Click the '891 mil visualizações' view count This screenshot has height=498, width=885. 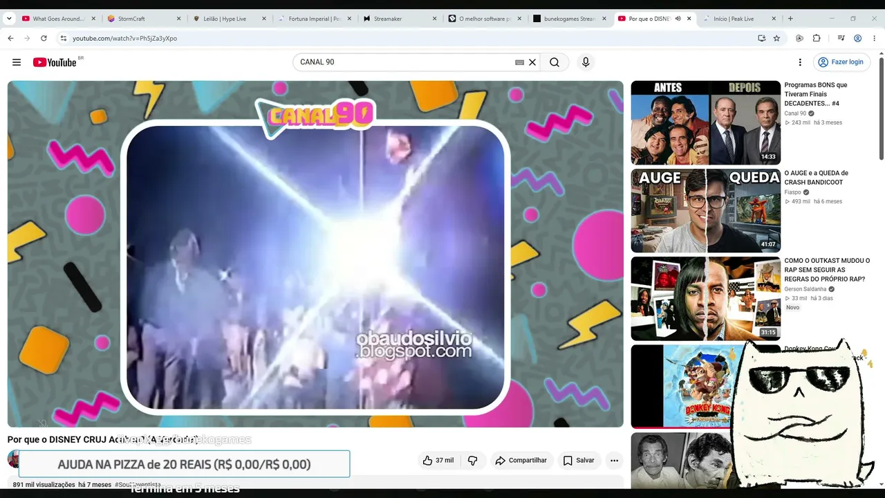pos(44,485)
